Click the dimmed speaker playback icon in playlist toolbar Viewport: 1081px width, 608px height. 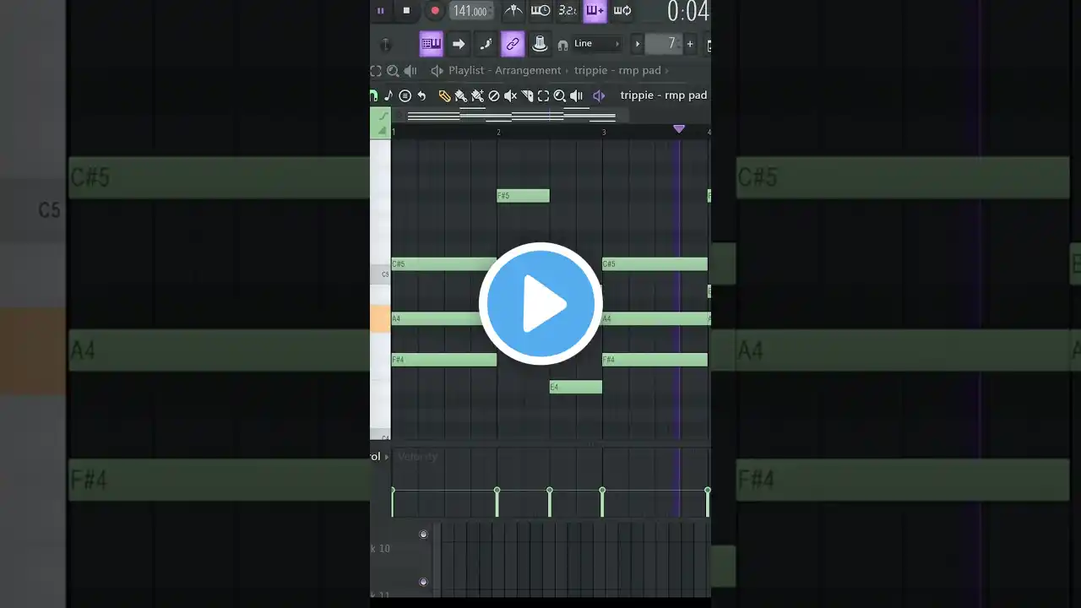pyautogui.click(x=410, y=71)
